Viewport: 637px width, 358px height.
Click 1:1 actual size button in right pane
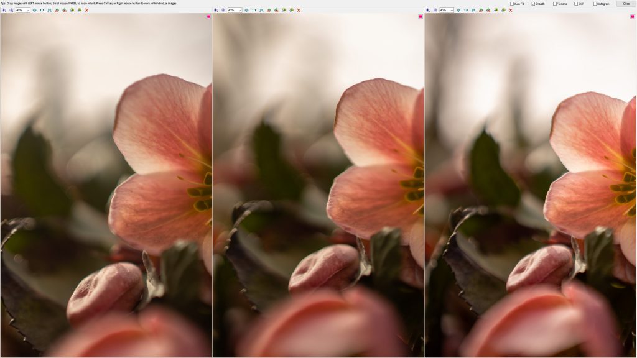466,10
